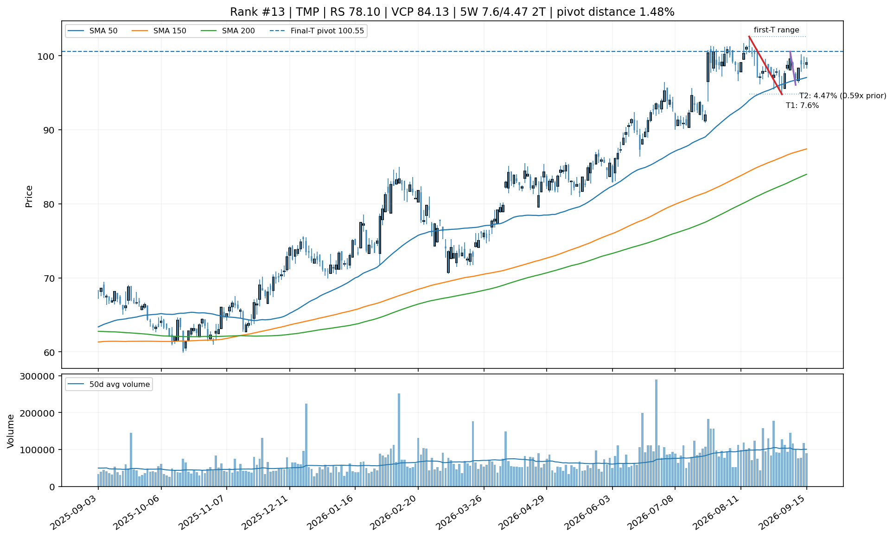Screen dimensions: 893x538
Task: Click the Final-T pivot 100.55 legend entry
Action: point(317,31)
